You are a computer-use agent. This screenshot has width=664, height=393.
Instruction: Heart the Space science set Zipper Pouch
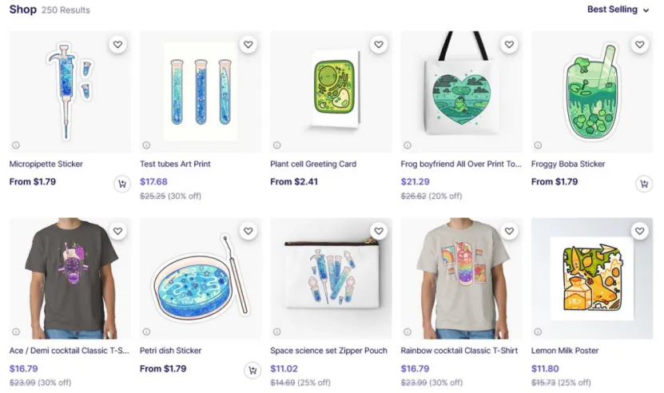click(379, 231)
